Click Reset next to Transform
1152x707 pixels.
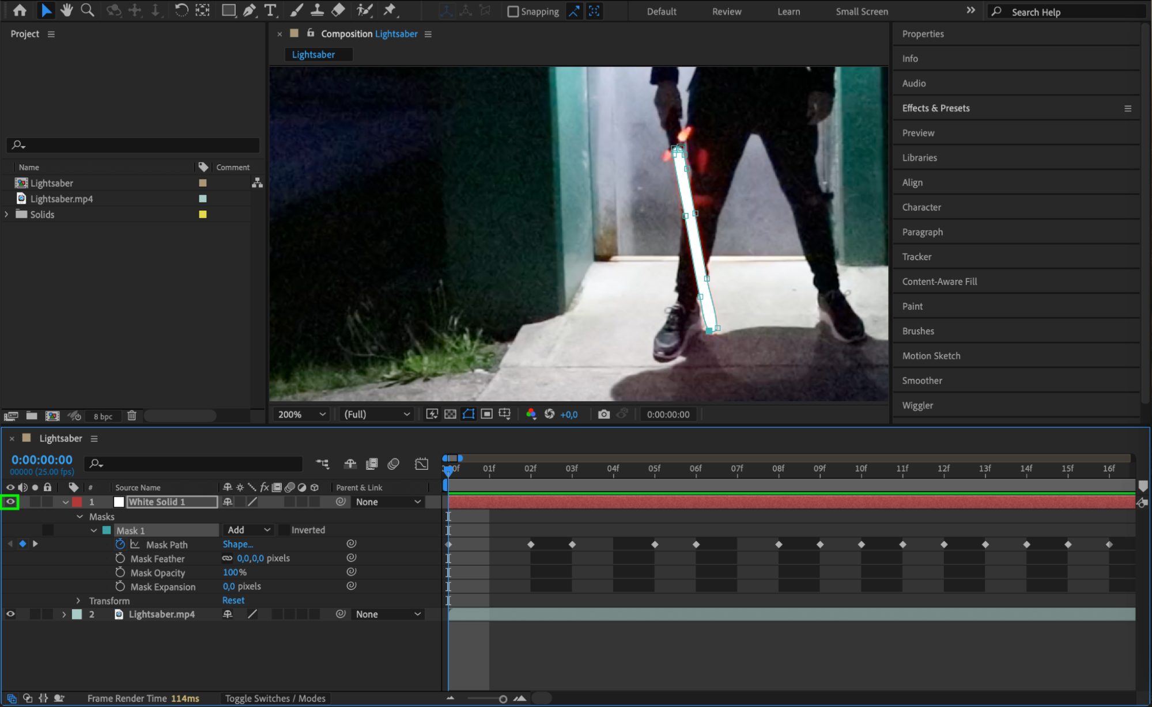click(x=233, y=600)
